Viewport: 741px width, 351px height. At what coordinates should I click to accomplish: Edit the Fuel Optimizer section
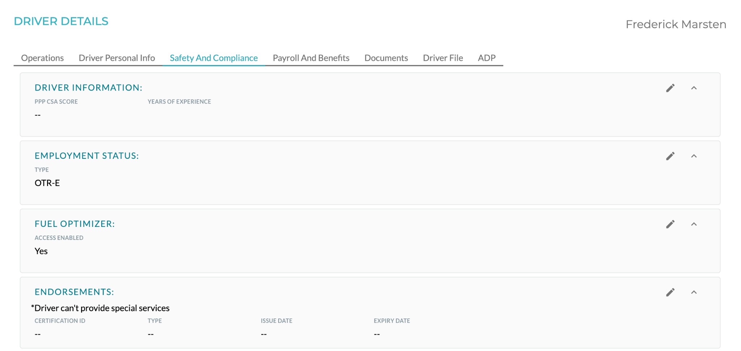click(670, 224)
